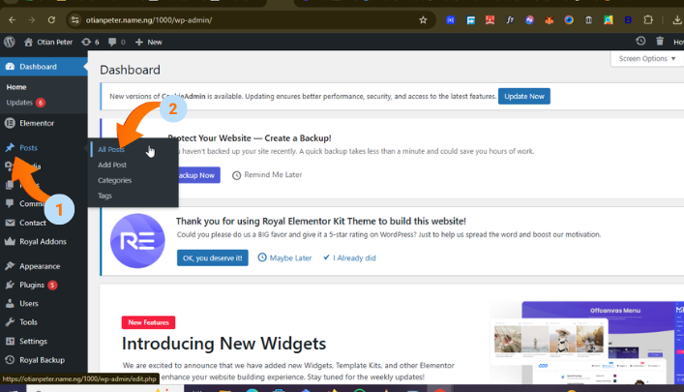Open the Settings icon in sidebar
Image resolution: width=684 pixels, height=392 pixels.
[10, 341]
